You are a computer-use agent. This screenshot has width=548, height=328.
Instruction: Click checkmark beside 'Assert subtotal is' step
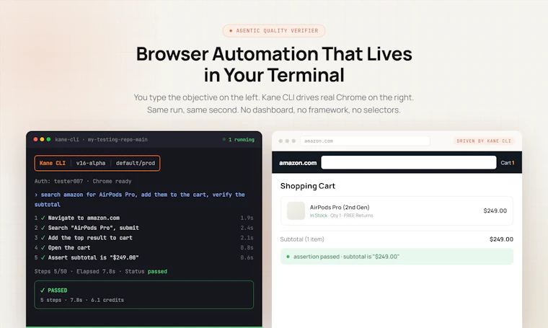(x=43, y=257)
